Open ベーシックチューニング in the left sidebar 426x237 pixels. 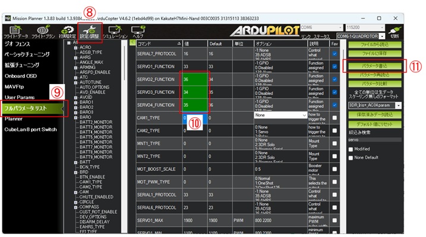click(27, 55)
